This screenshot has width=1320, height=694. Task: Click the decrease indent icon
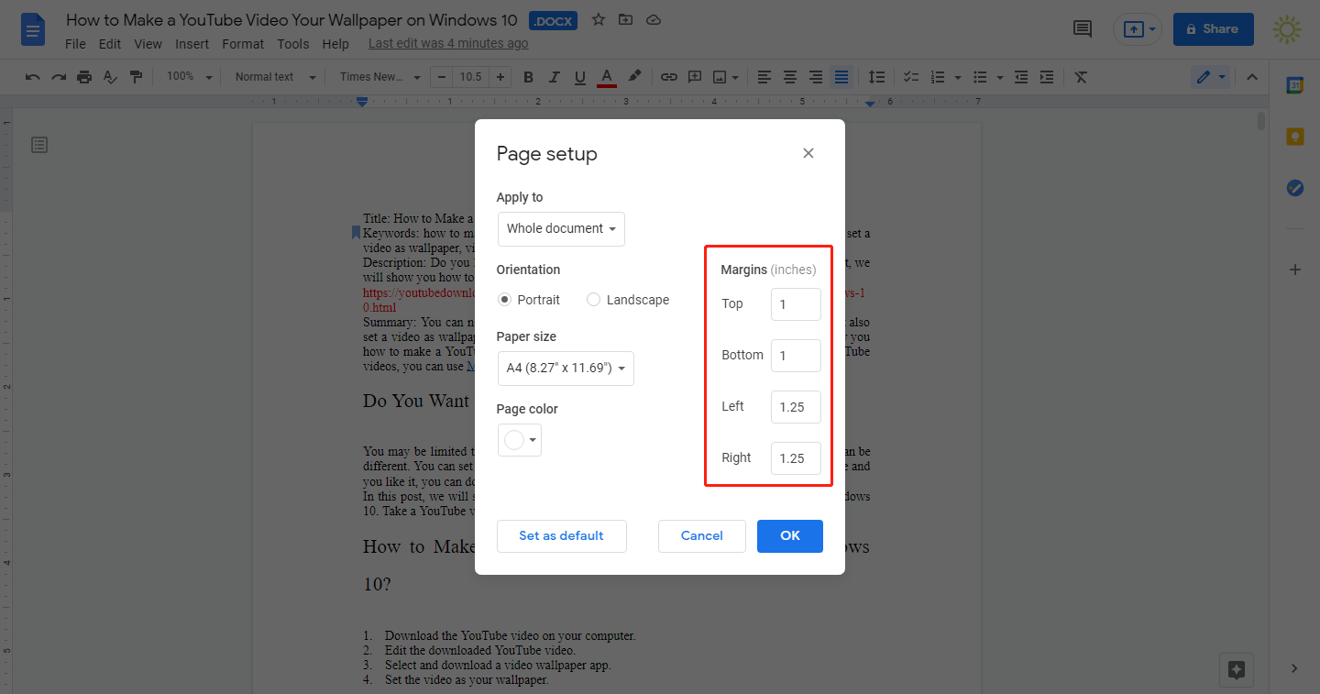point(1021,77)
